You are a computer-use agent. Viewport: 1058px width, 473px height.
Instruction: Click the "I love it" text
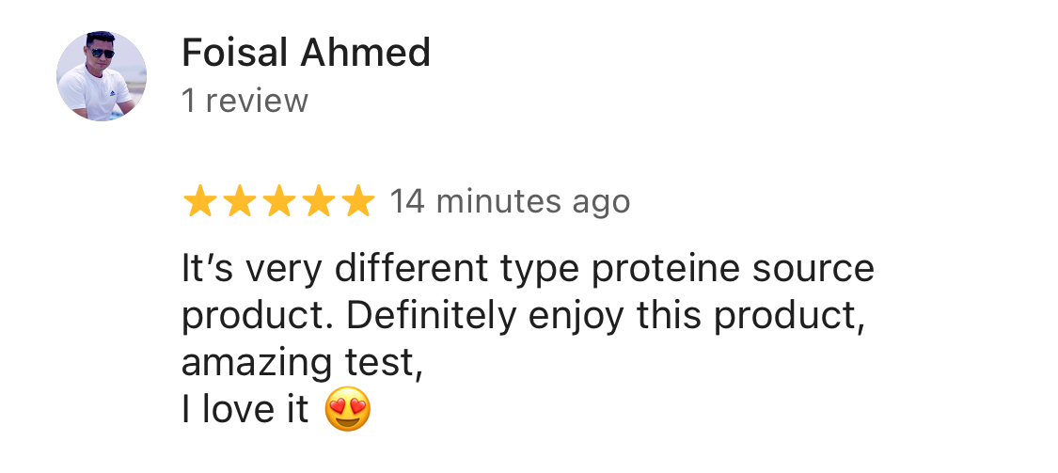click(245, 409)
